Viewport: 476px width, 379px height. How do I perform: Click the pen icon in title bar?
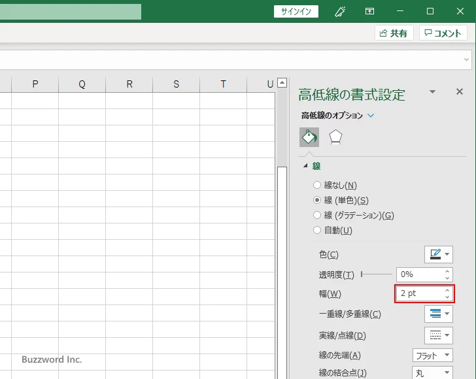pos(340,11)
